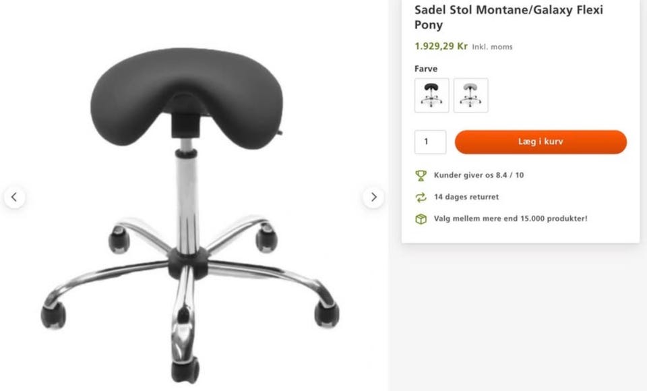Click the front caster wheel in the image

click(x=185, y=369)
